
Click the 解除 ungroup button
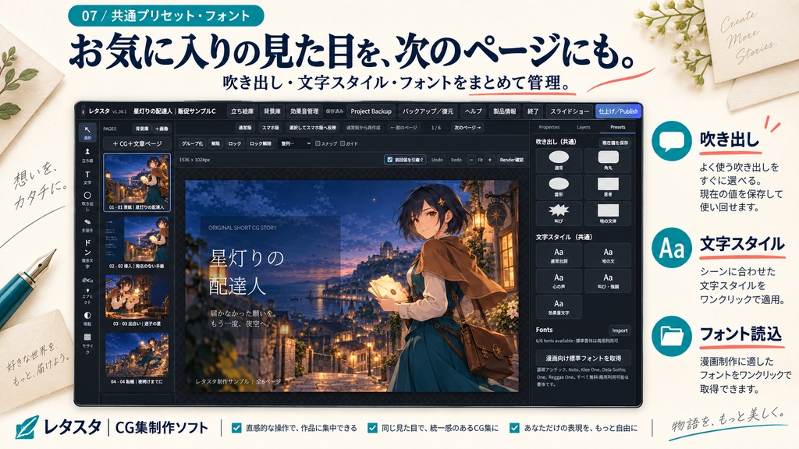[215, 143]
